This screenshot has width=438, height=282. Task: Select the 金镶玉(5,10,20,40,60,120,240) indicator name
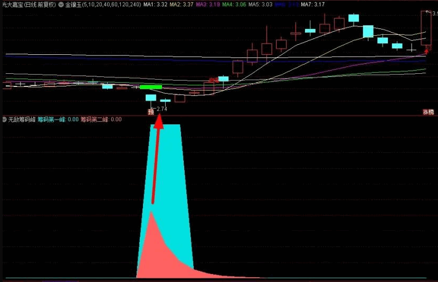(103, 4)
